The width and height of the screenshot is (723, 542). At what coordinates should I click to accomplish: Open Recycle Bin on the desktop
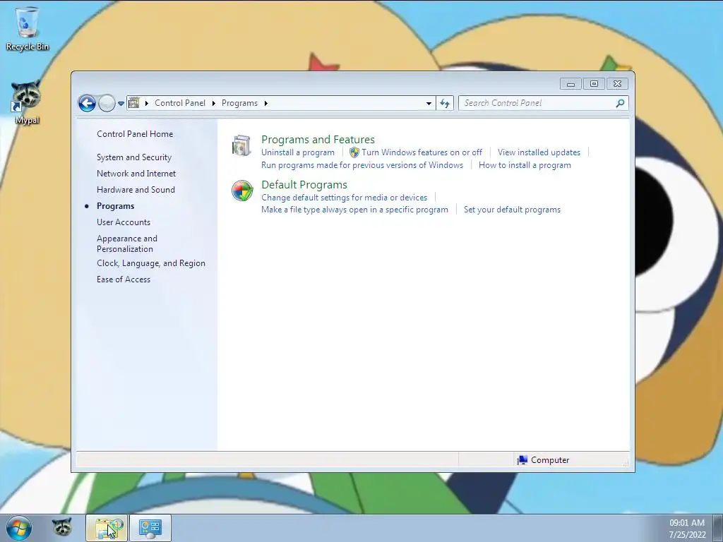pos(28,28)
